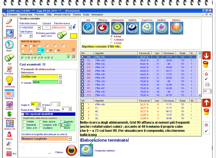Click the SuperConv recycle icon

(147, 28)
